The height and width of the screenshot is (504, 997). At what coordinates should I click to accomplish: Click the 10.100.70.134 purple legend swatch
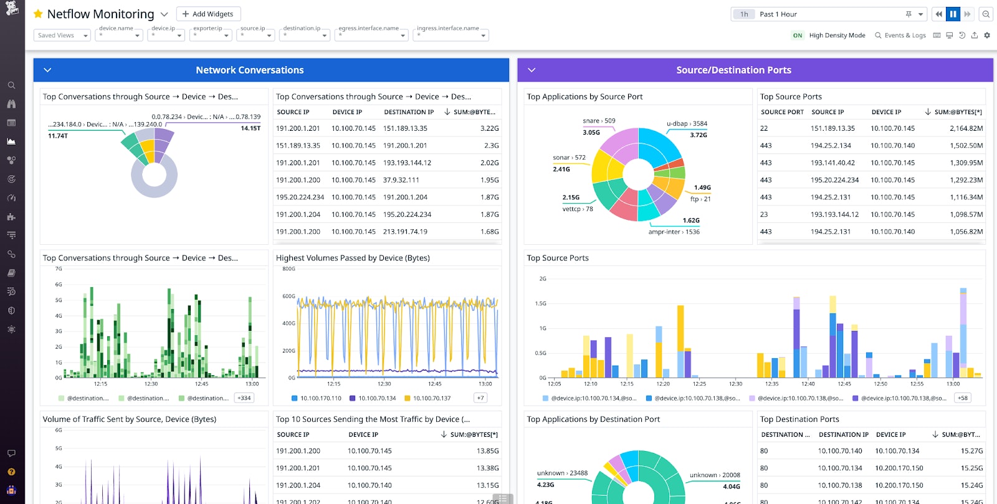353,398
